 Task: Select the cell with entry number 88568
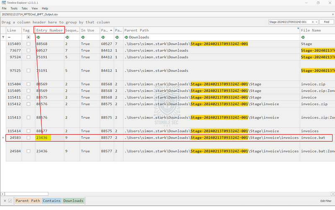tap(49, 44)
